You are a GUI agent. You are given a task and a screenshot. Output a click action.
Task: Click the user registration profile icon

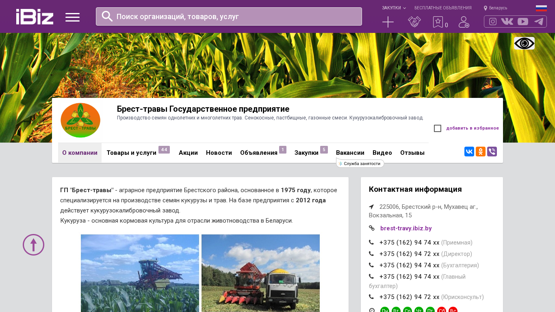click(x=464, y=22)
